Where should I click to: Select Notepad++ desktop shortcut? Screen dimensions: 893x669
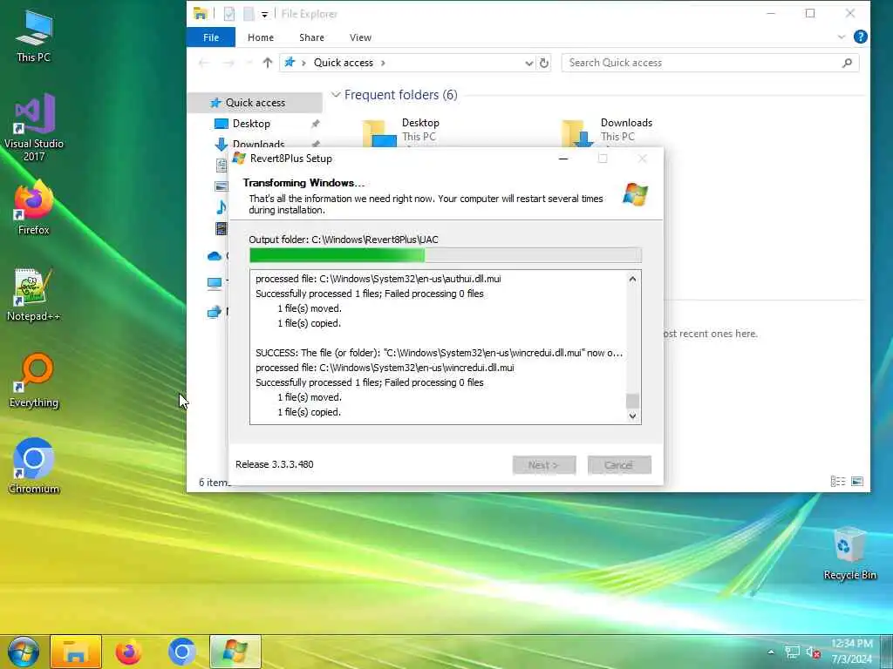tap(34, 294)
